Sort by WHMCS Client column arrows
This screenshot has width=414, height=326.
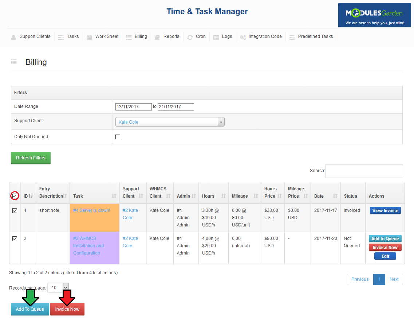pyautogui.click(x=168, y=196)
